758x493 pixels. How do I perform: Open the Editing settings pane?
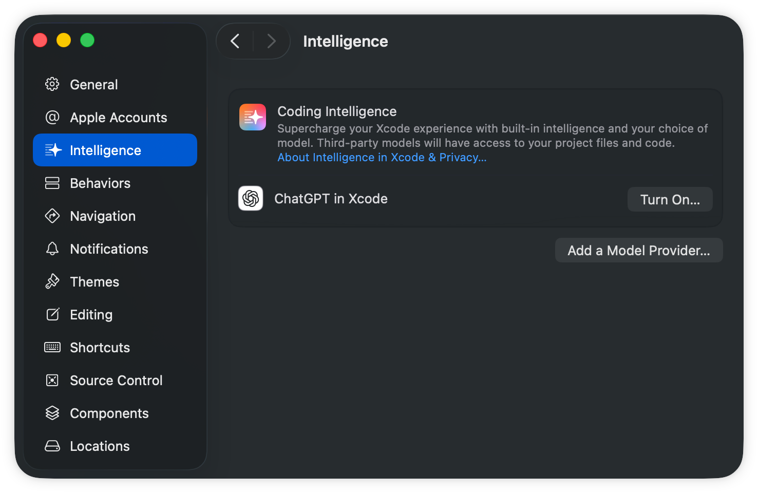115,314
